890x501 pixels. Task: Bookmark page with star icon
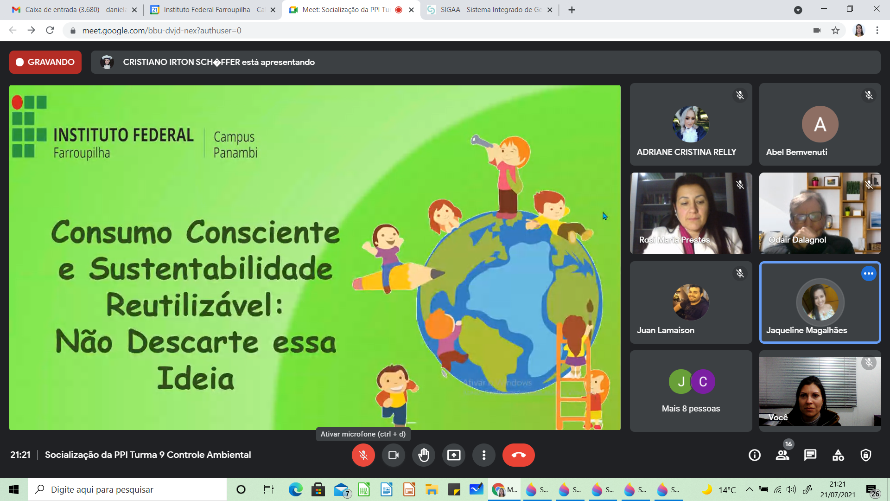tap(835, 31)
